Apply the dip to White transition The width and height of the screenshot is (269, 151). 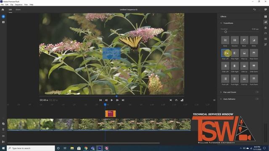(254, 40)
